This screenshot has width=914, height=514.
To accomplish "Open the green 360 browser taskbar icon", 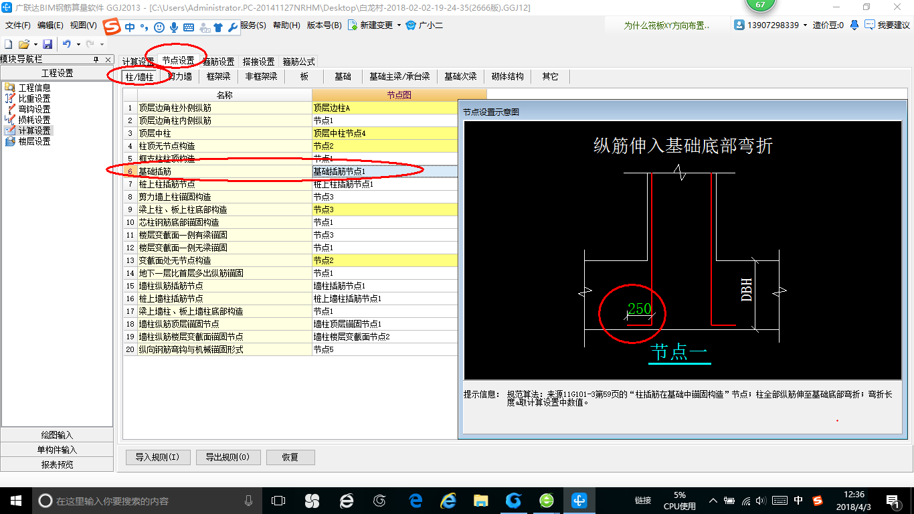I will [x=547, y=500].
